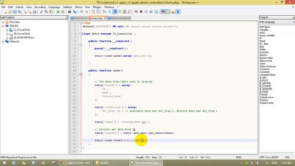Click the Find binoculars icon
This screenshot has height=166, width=295.
[x=70, y=12]
